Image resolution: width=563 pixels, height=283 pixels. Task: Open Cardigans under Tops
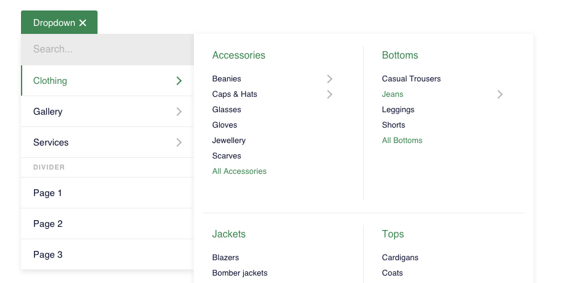(400, 258)
